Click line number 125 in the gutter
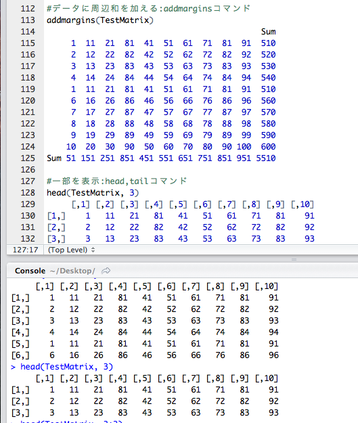358x423 pixels. (x=28, y=158)
